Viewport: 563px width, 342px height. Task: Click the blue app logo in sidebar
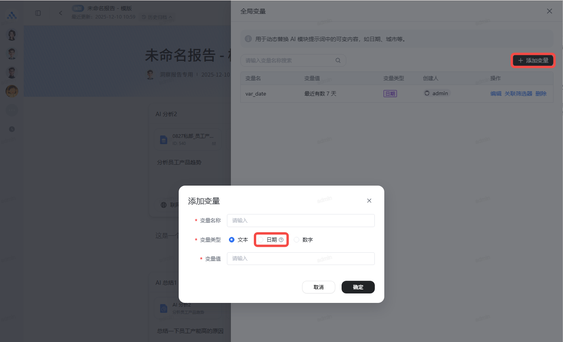tap(12, 15)
